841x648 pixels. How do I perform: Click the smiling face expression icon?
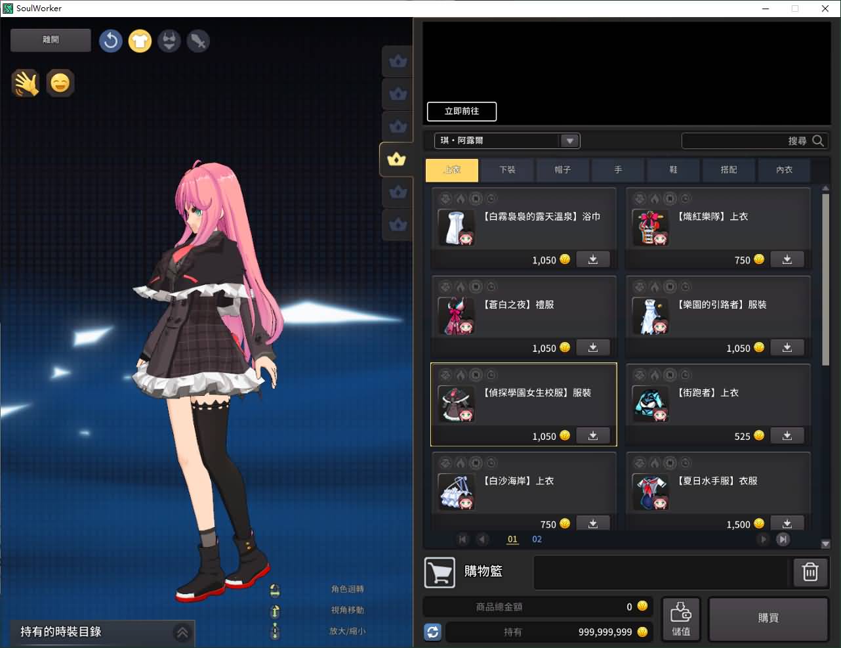tap(60, 83)
